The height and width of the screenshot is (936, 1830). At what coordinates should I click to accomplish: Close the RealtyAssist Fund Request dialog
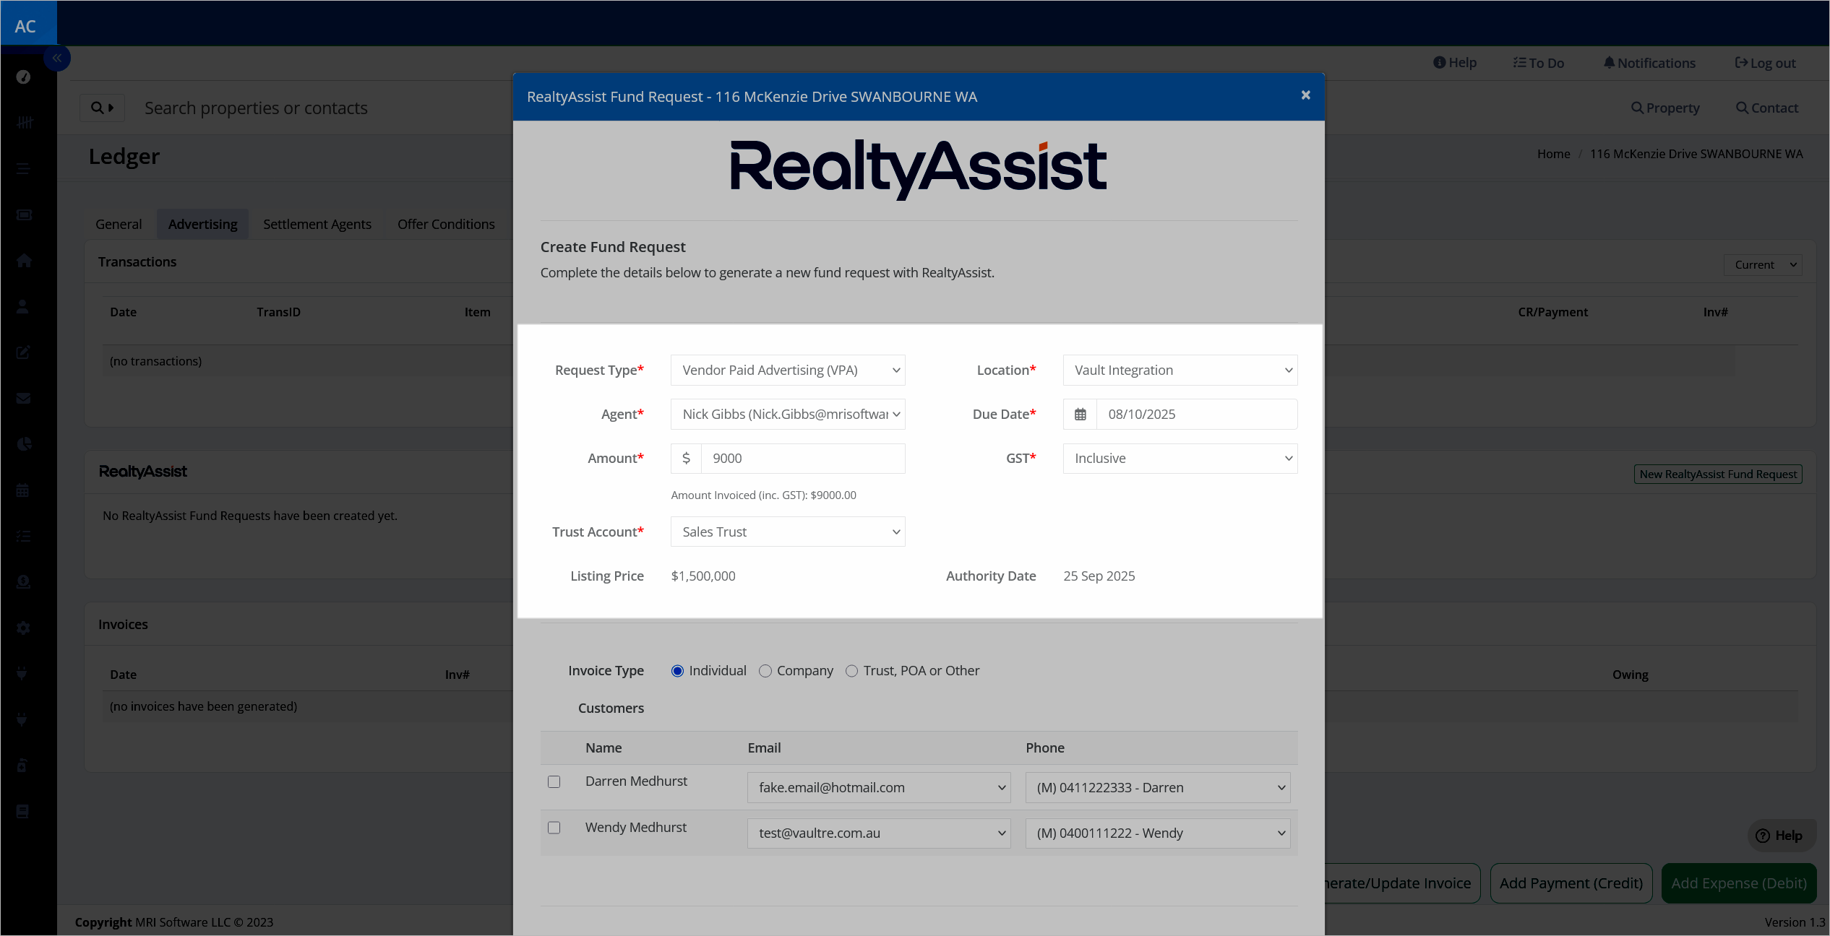[x=1305, y=95]
